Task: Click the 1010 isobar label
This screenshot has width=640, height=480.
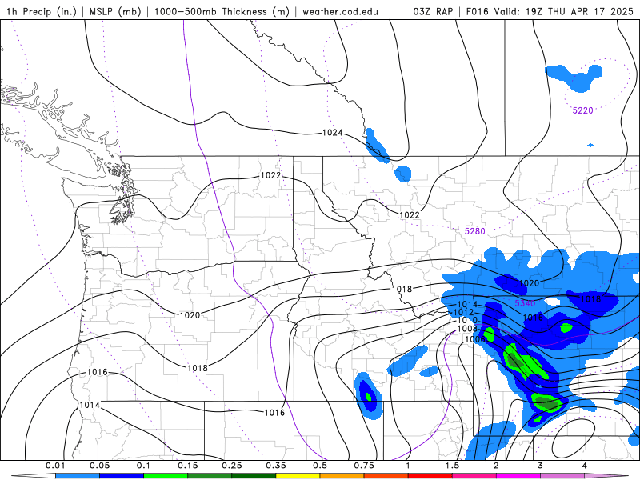Action: tap(467, 321)
